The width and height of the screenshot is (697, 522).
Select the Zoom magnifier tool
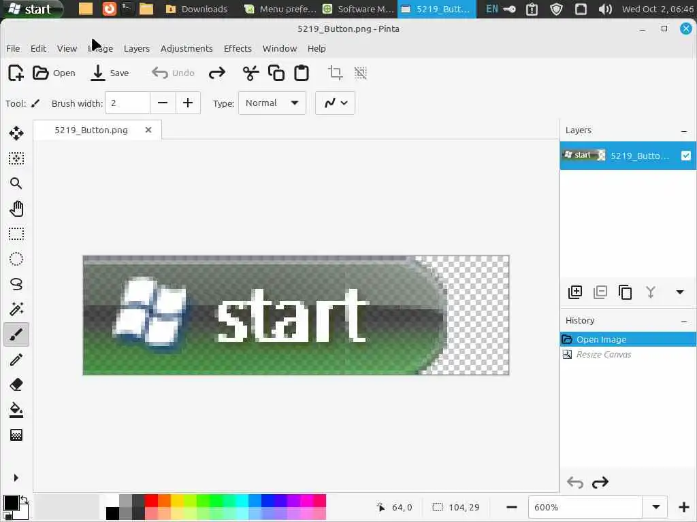click(16, 184)
